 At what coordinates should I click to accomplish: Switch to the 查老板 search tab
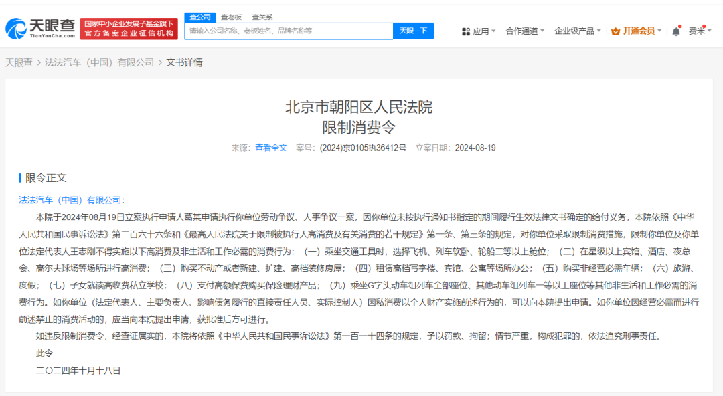(231, 17)
